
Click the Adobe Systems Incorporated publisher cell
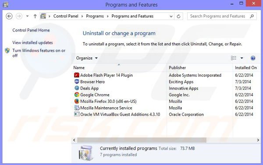[x=195, y=75]
